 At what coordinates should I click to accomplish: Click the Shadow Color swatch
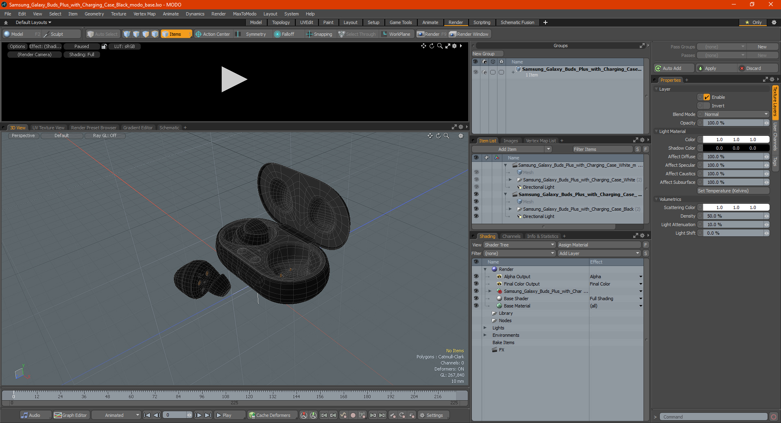[736, 148]
